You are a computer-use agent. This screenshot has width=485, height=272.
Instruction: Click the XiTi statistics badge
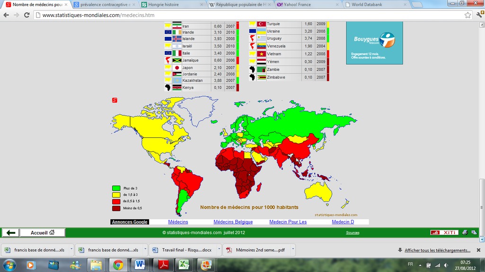pyautogui.click(x=444, y=232)
